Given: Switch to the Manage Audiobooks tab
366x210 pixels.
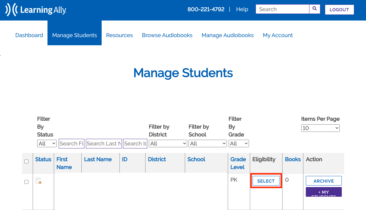Looking at the screenshot, I should pyautogui.click(x=227, y=35).
